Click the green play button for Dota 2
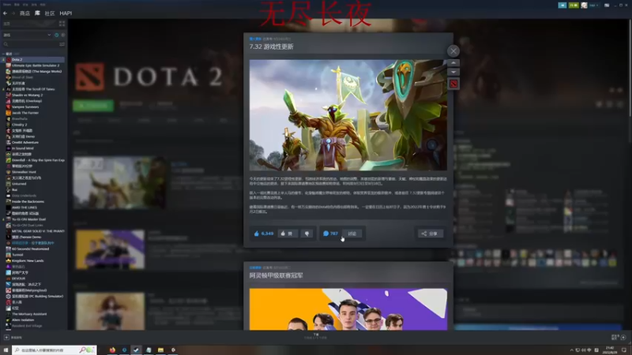 [93, 106]
